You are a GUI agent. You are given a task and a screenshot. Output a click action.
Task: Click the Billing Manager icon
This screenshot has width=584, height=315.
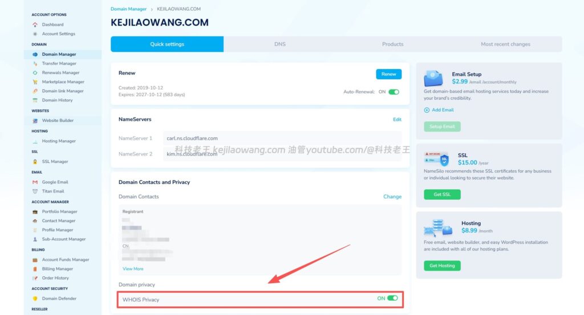tap(35, 269)
